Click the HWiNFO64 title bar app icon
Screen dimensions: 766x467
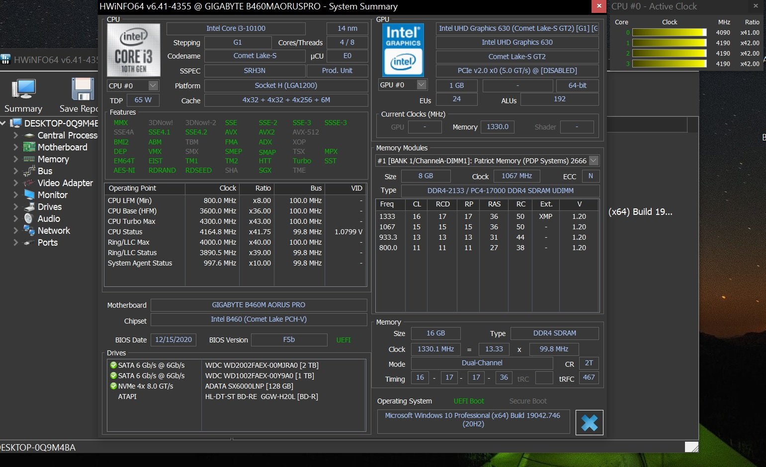click(x=5, y=60)
